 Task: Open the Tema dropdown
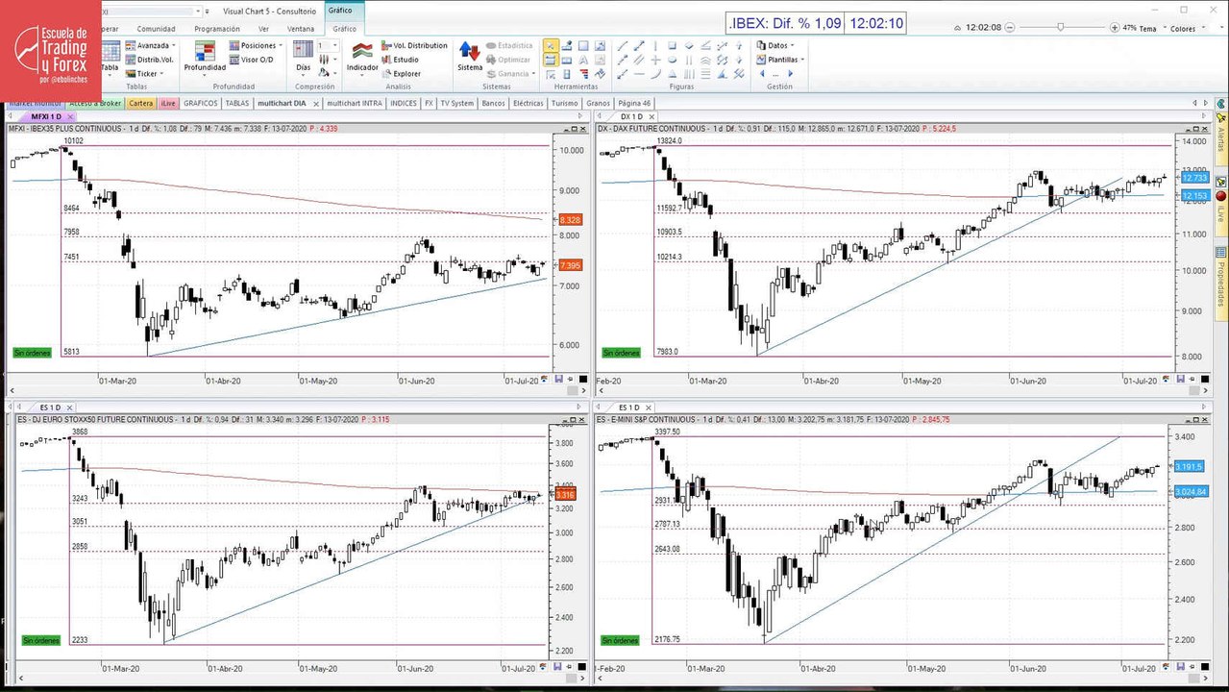(x=1149, y=29)
